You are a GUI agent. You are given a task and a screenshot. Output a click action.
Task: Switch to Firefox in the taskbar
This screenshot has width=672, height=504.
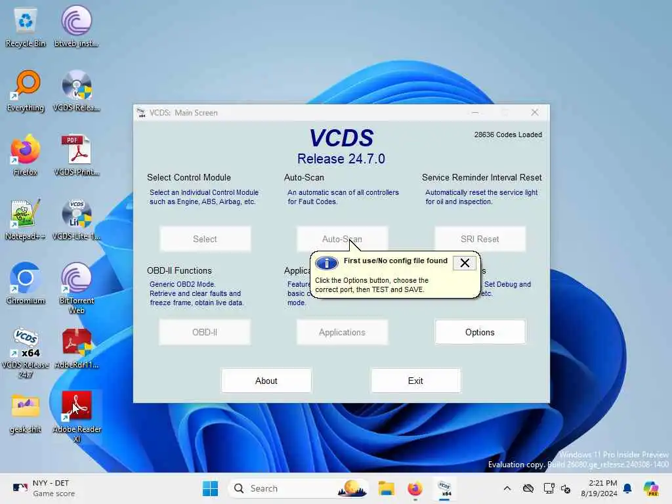pos(415,488)
